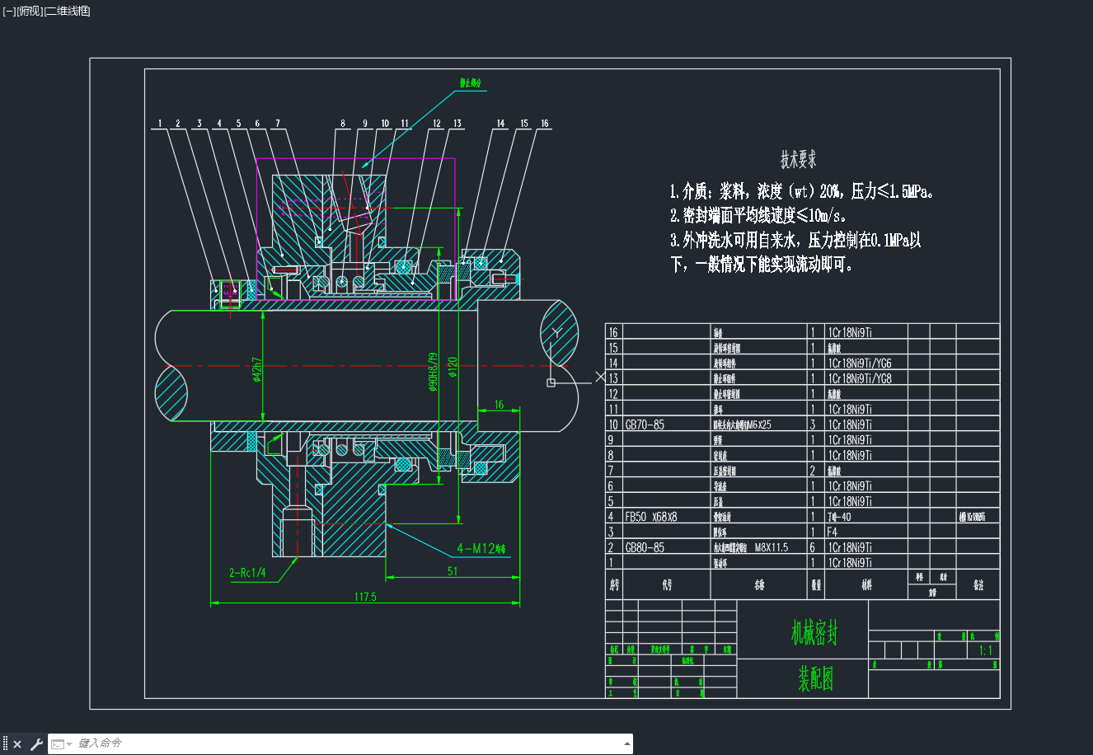Select GB80-85 in the parts list
Screen dimensions: 1093x755
point(645,548)
